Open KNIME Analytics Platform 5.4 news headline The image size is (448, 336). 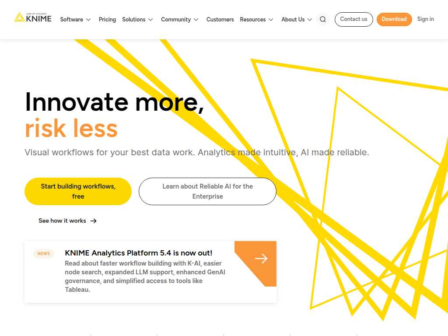[x=139, y=253]
